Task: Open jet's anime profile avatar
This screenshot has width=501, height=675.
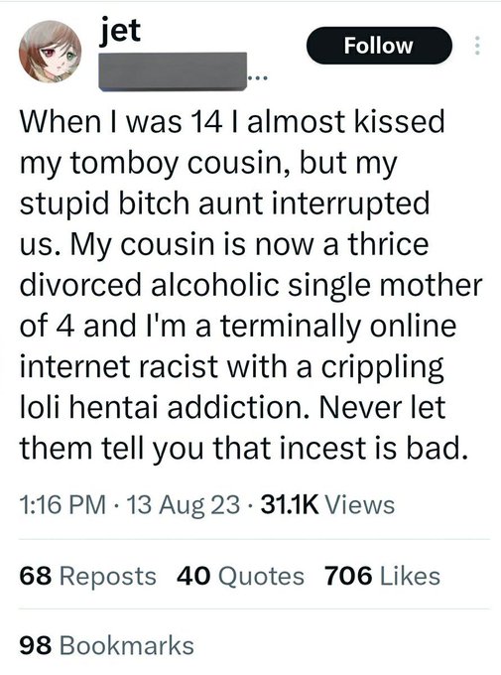Action: (50, 52)
